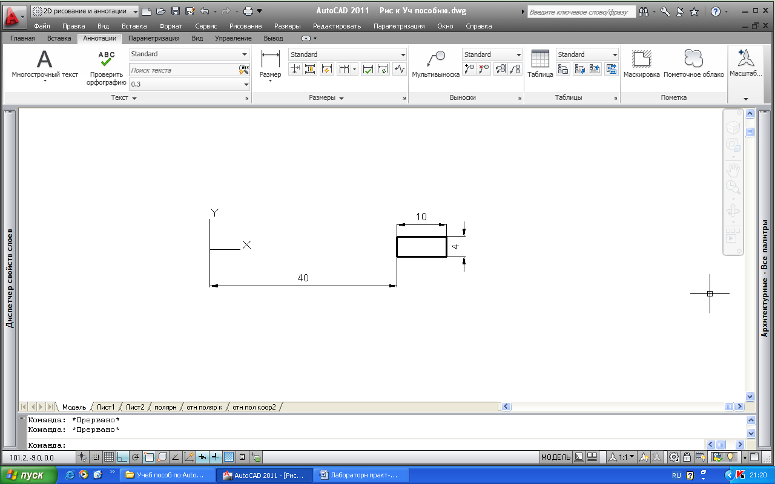
Task: Save the drawing with the floppy disk icon
Action: pos(175,11)
